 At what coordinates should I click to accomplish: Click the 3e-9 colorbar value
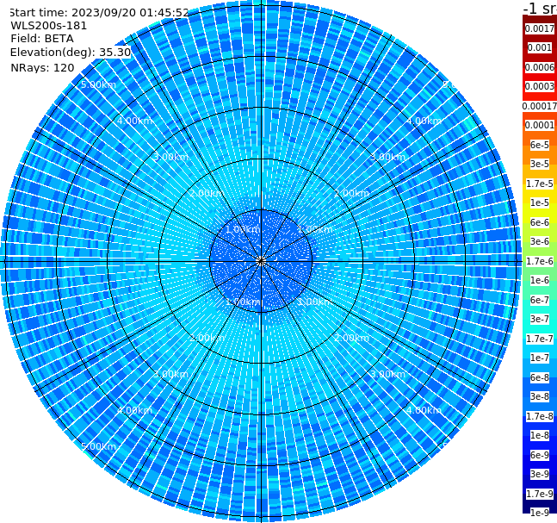540,474
